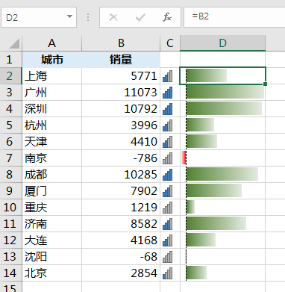Image resolution: width=285 pixels, height=292 pixels.
Task: Select the cell with value -68
Action: point(121,257)
